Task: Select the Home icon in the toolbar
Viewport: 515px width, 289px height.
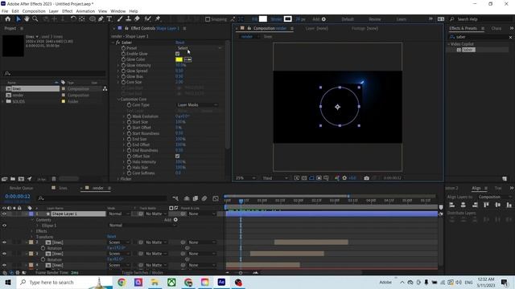Action: point(7,19)
